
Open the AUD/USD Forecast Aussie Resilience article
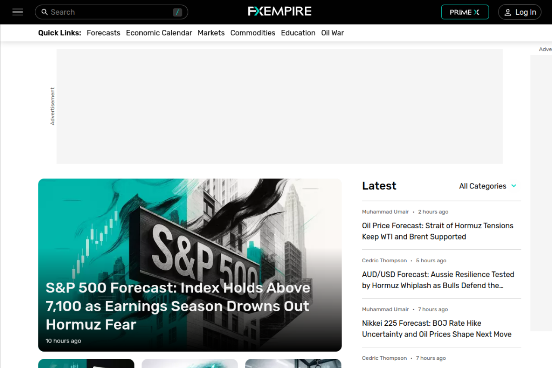pos(438,280)
